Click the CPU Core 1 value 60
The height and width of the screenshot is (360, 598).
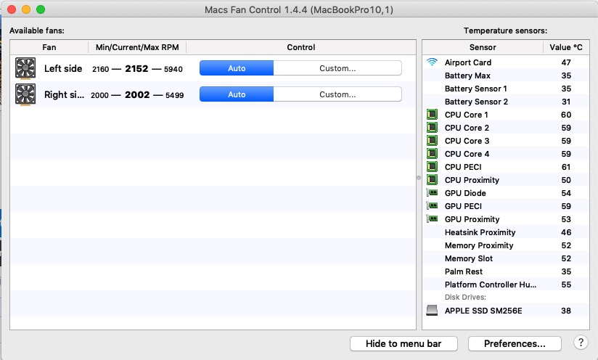[566, 115]
